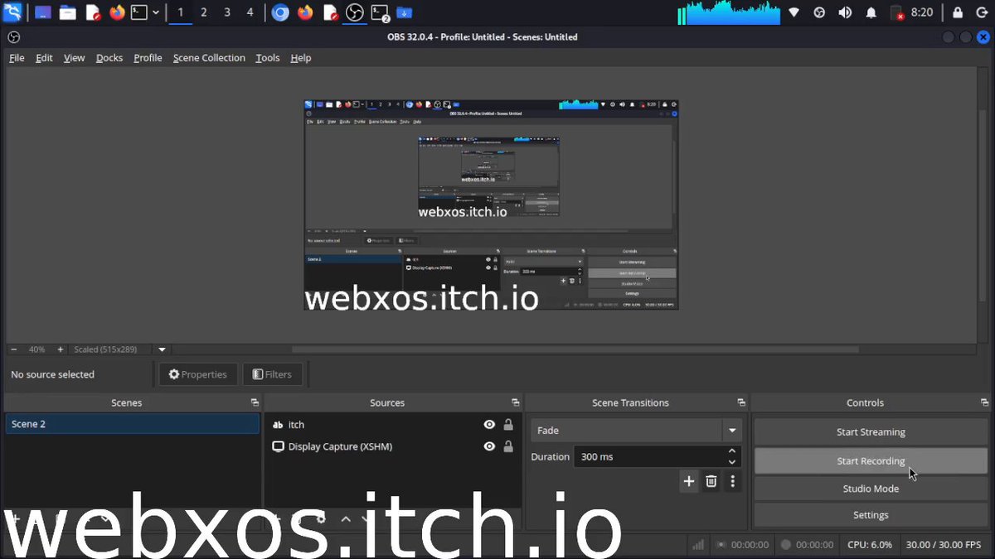Open the preview scaling dropdown arrow

[163, 349]
